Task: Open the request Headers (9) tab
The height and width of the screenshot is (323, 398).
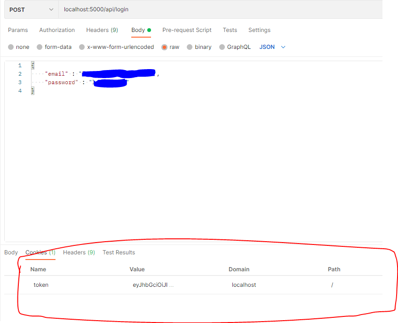Action: pos(102,30)
